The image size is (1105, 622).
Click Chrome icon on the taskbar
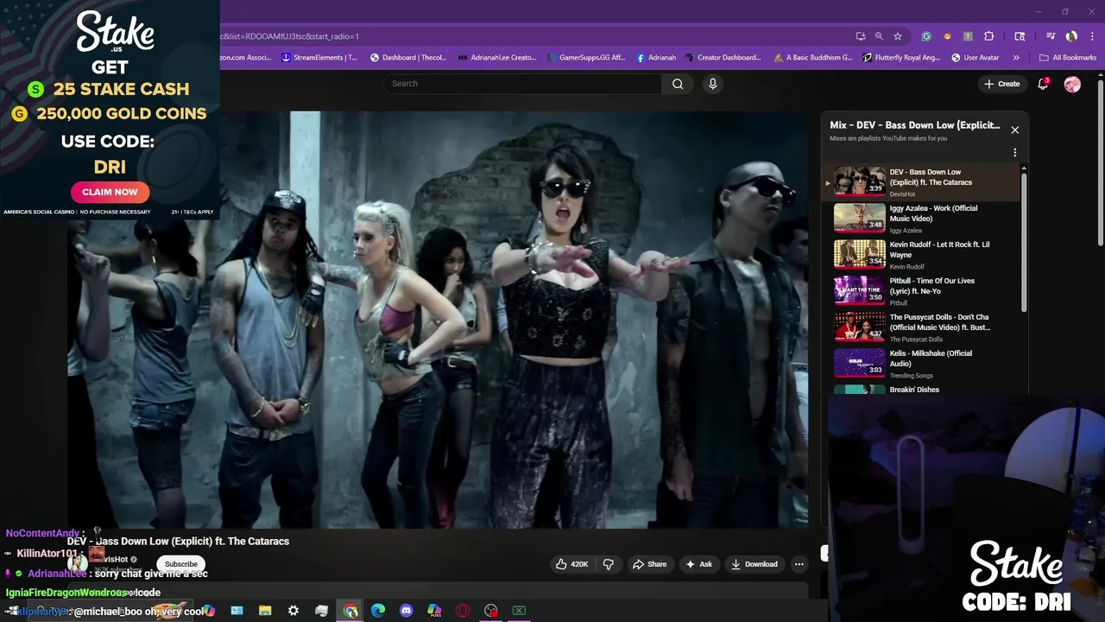point(350,611)
